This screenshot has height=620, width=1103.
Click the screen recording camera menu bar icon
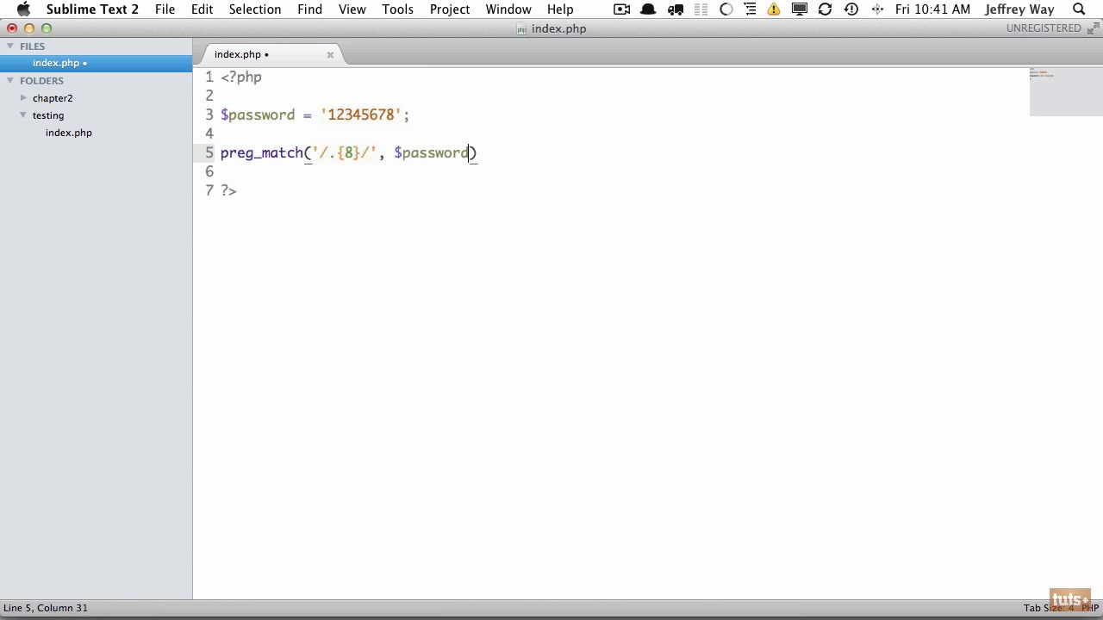621,9
